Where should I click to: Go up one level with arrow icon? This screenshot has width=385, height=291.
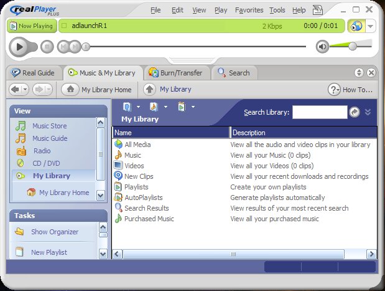pos(149,90)
